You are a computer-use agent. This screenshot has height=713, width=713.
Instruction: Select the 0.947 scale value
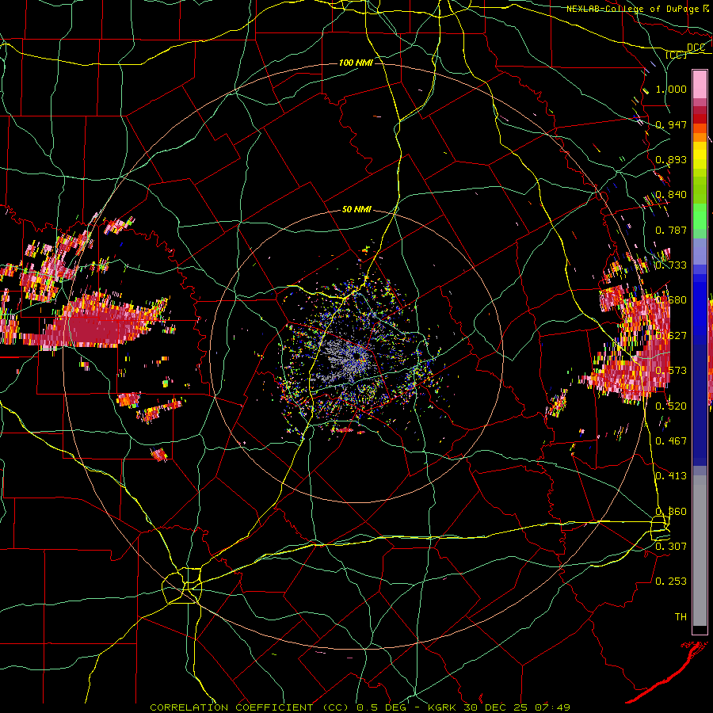671,124
